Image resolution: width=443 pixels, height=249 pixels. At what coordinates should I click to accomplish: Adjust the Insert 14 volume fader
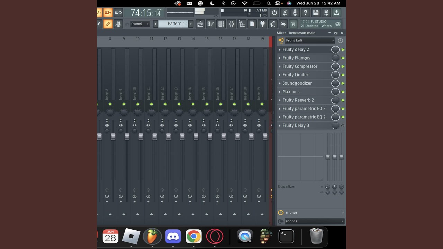click(x=196, y=137)
